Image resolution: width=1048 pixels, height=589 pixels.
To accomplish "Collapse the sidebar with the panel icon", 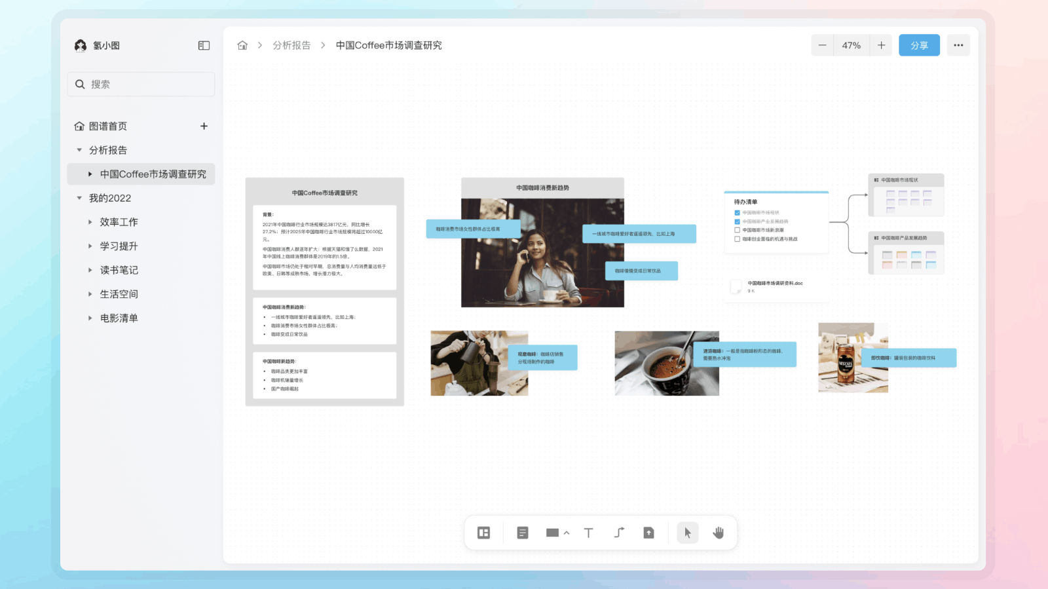I will [x=204, y=45].
